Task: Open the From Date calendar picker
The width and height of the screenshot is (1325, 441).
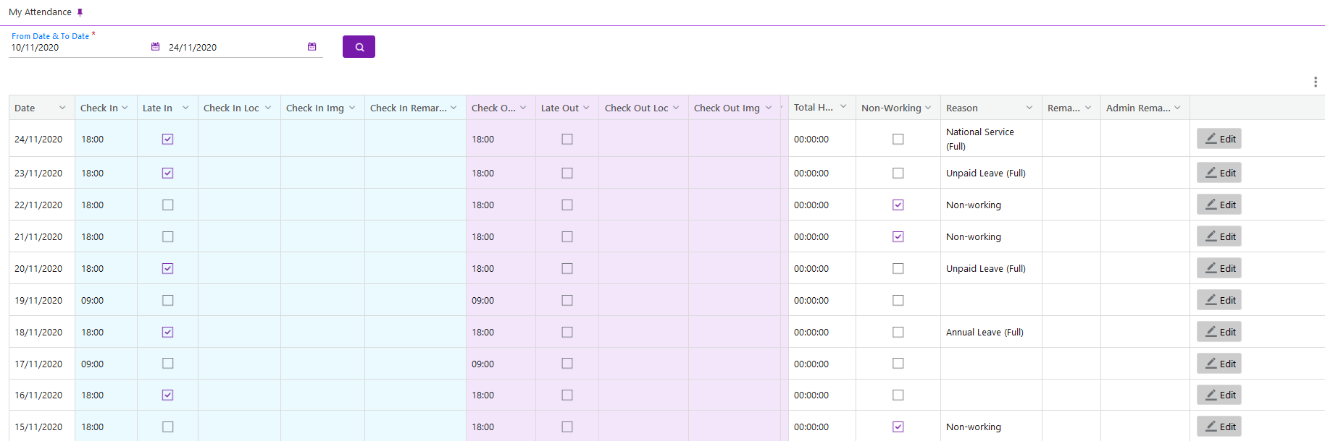Action: coord(155,47)
